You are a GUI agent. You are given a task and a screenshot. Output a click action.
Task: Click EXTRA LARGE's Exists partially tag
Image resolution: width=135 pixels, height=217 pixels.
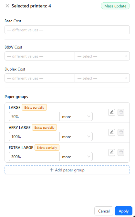(47, 148)
